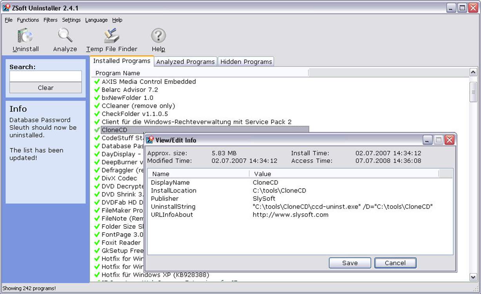Click the Showing 242 programs status text

29,289
